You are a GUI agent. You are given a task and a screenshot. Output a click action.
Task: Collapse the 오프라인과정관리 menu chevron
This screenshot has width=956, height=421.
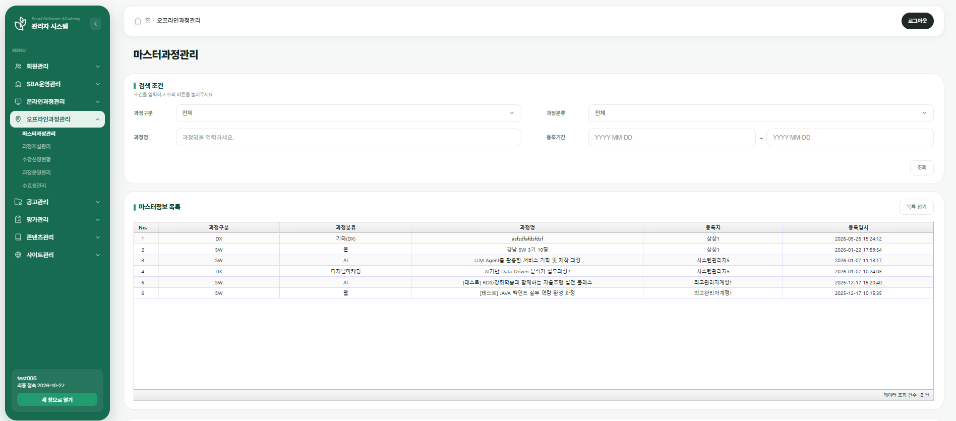tap(98, 119)
